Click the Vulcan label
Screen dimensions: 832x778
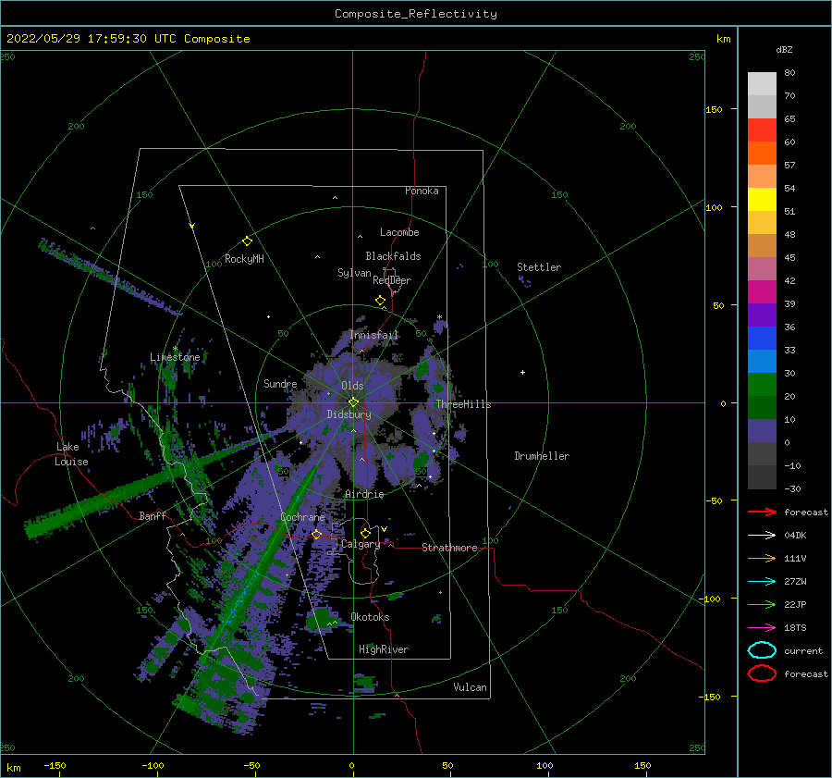click(471, 687)
